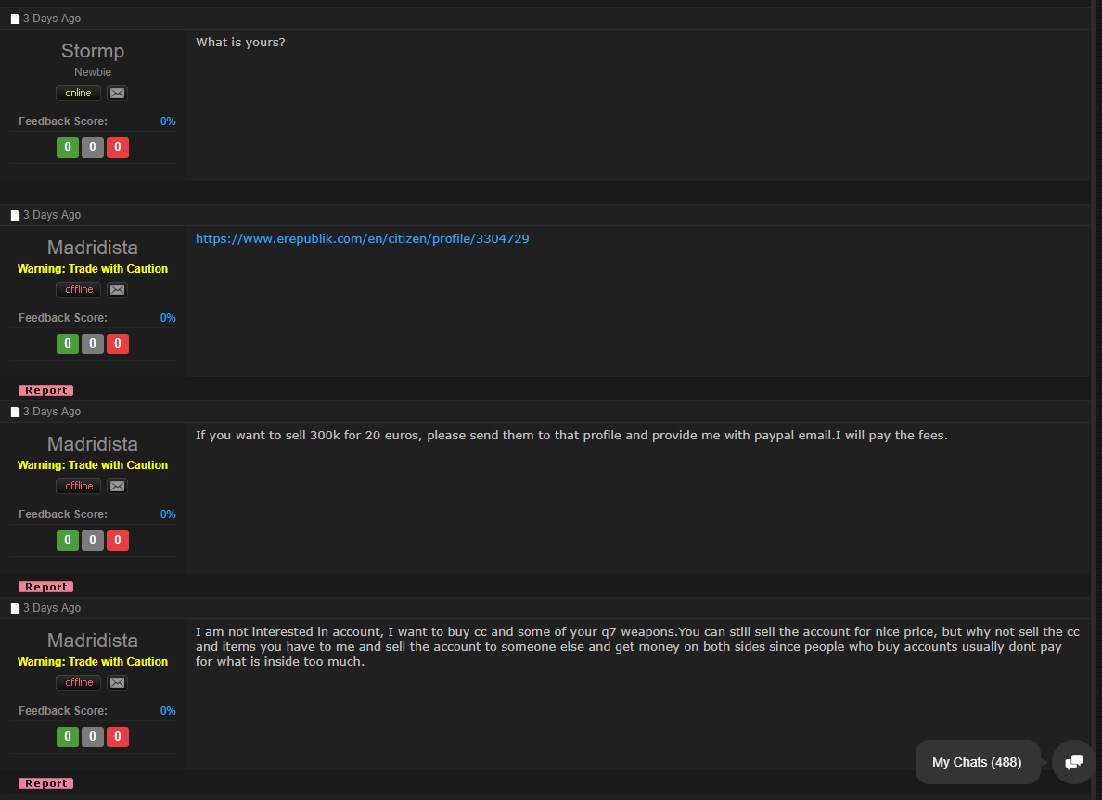Click the online status badge for Stormp

pyautogui.click(x=78, y=93)
